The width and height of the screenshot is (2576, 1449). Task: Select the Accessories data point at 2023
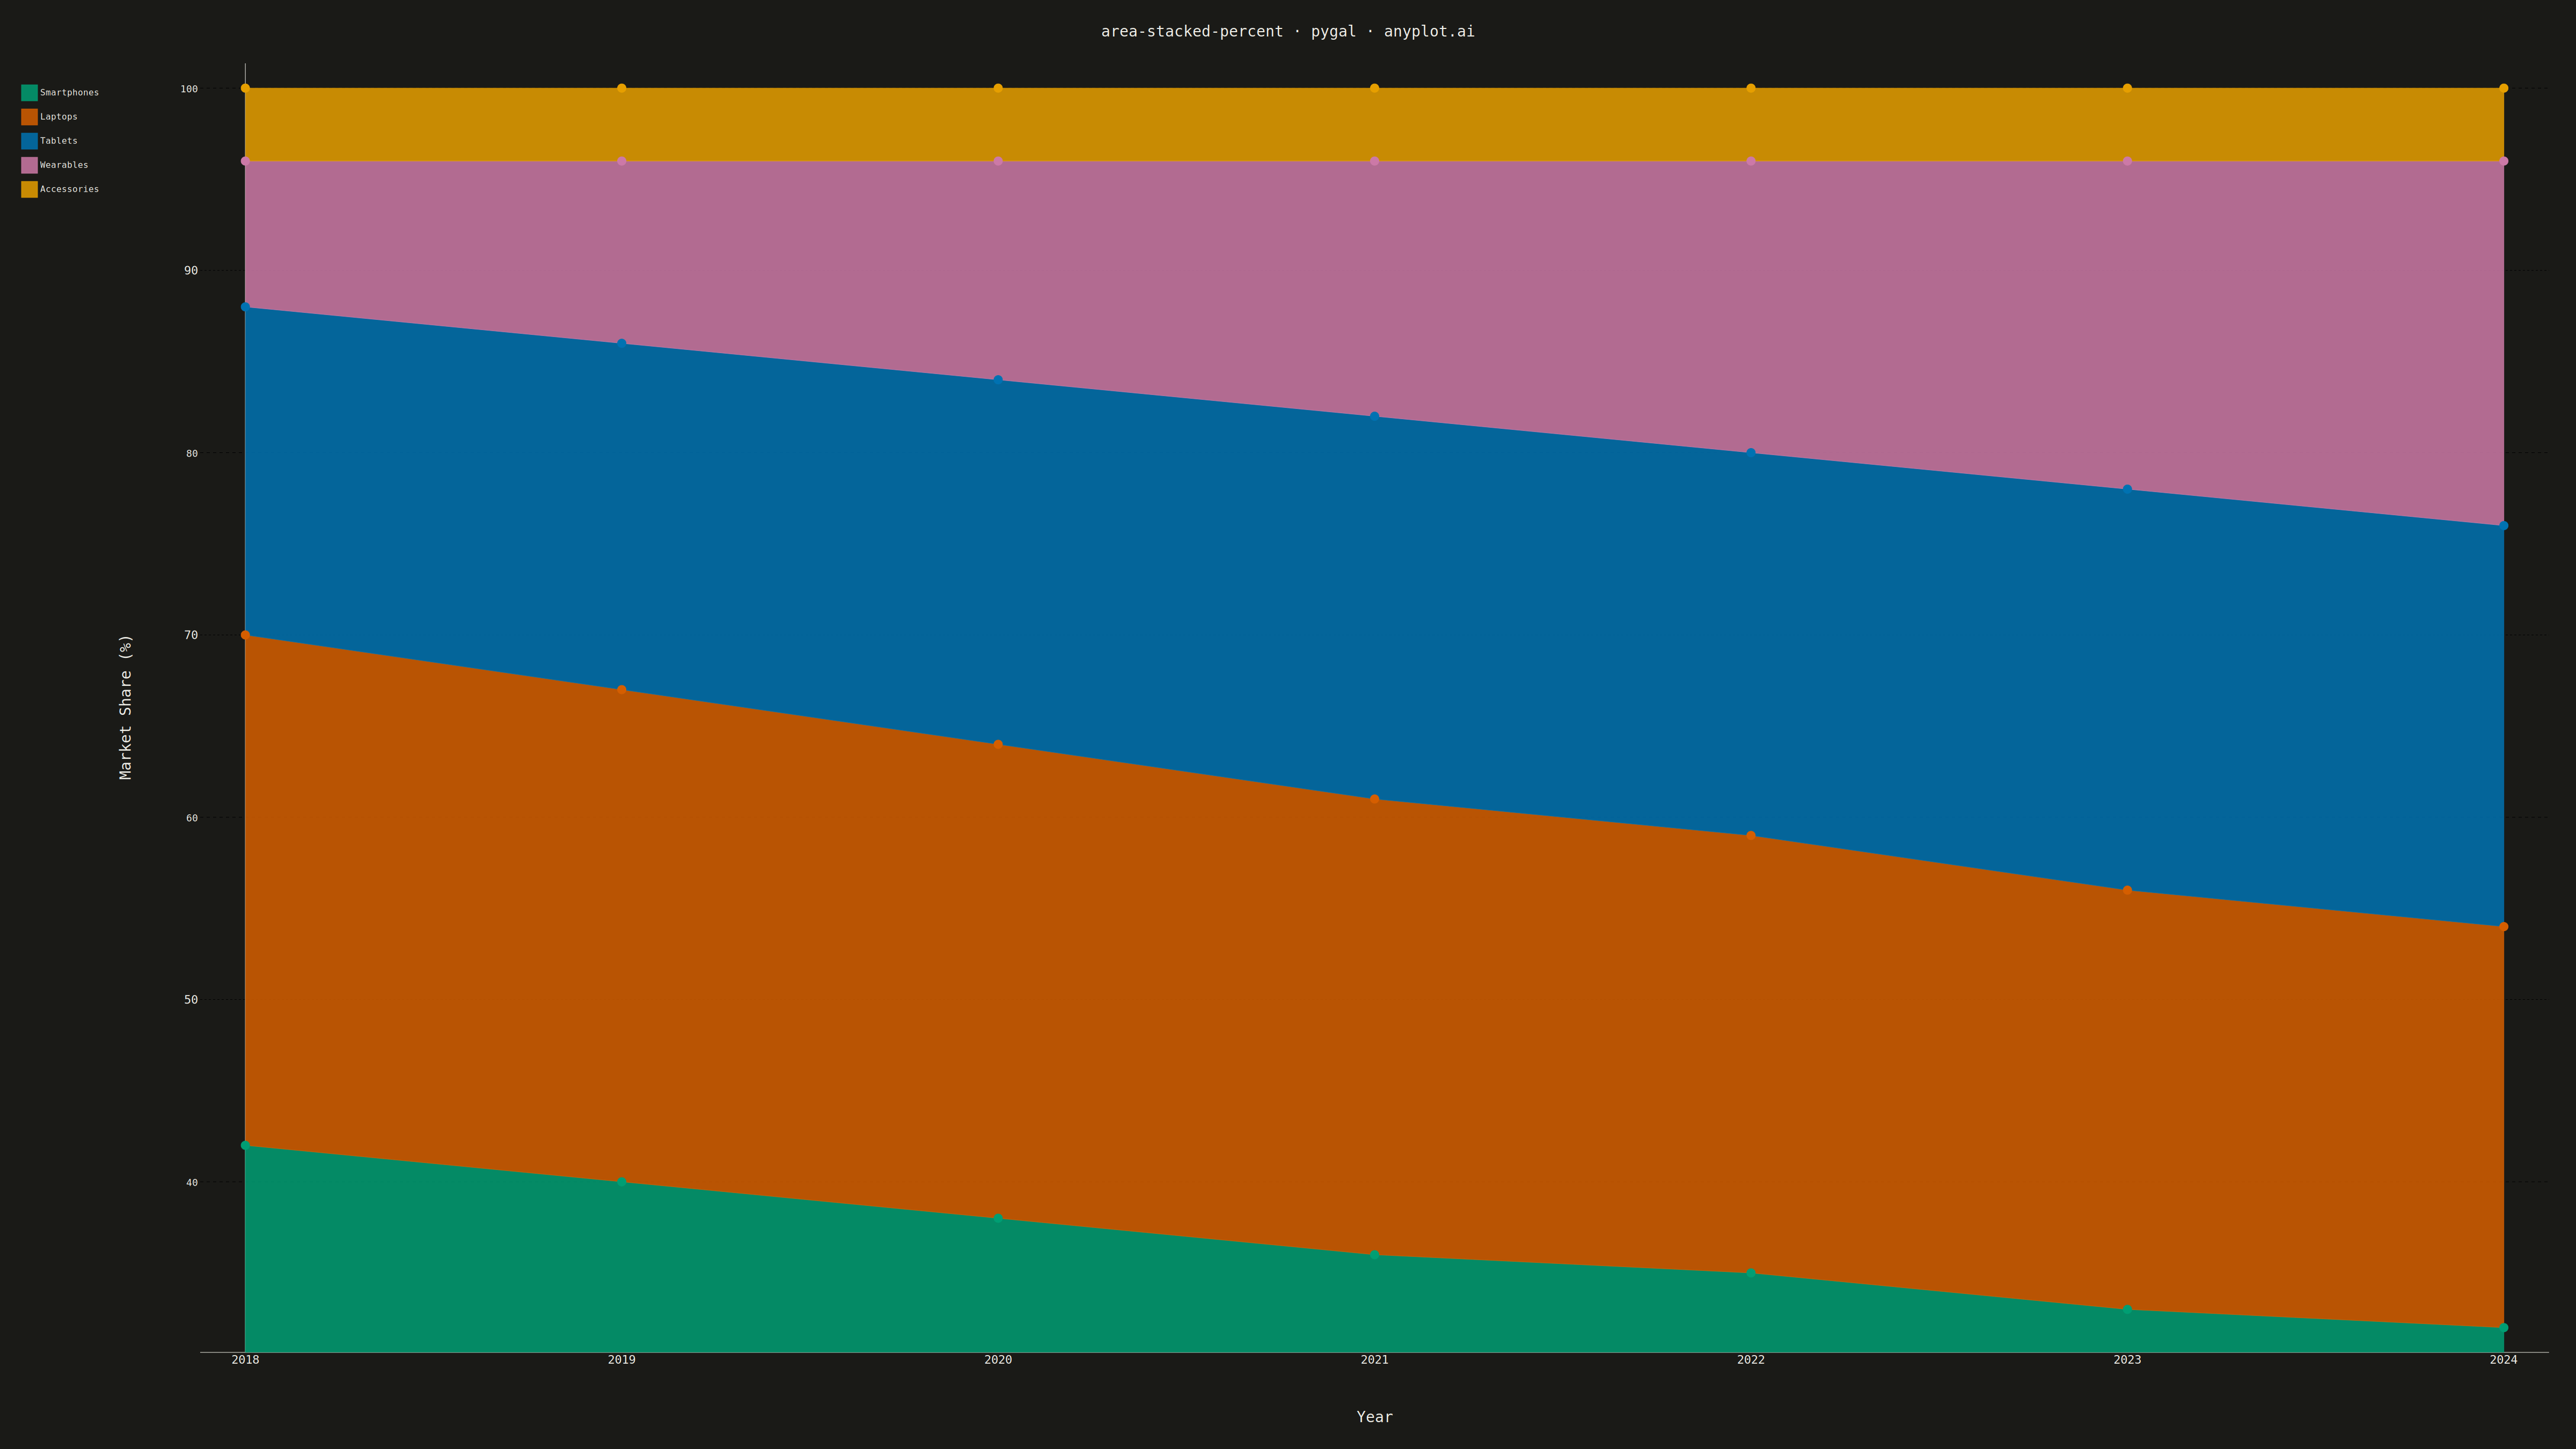tap(2127, 88)
